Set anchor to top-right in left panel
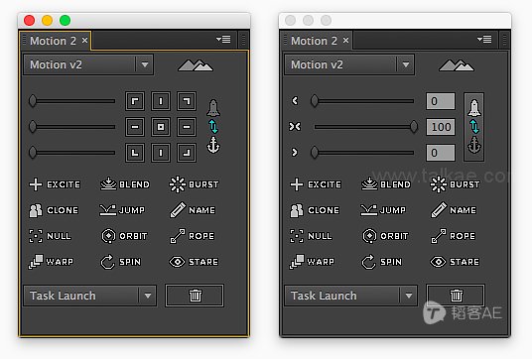The width and height of the screenshot is (532, 359). click(x=187, y=101)
